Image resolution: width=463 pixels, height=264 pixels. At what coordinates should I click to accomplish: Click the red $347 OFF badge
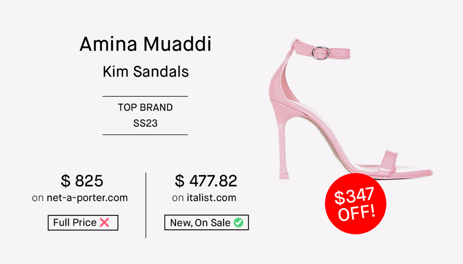tap(355, 204)
